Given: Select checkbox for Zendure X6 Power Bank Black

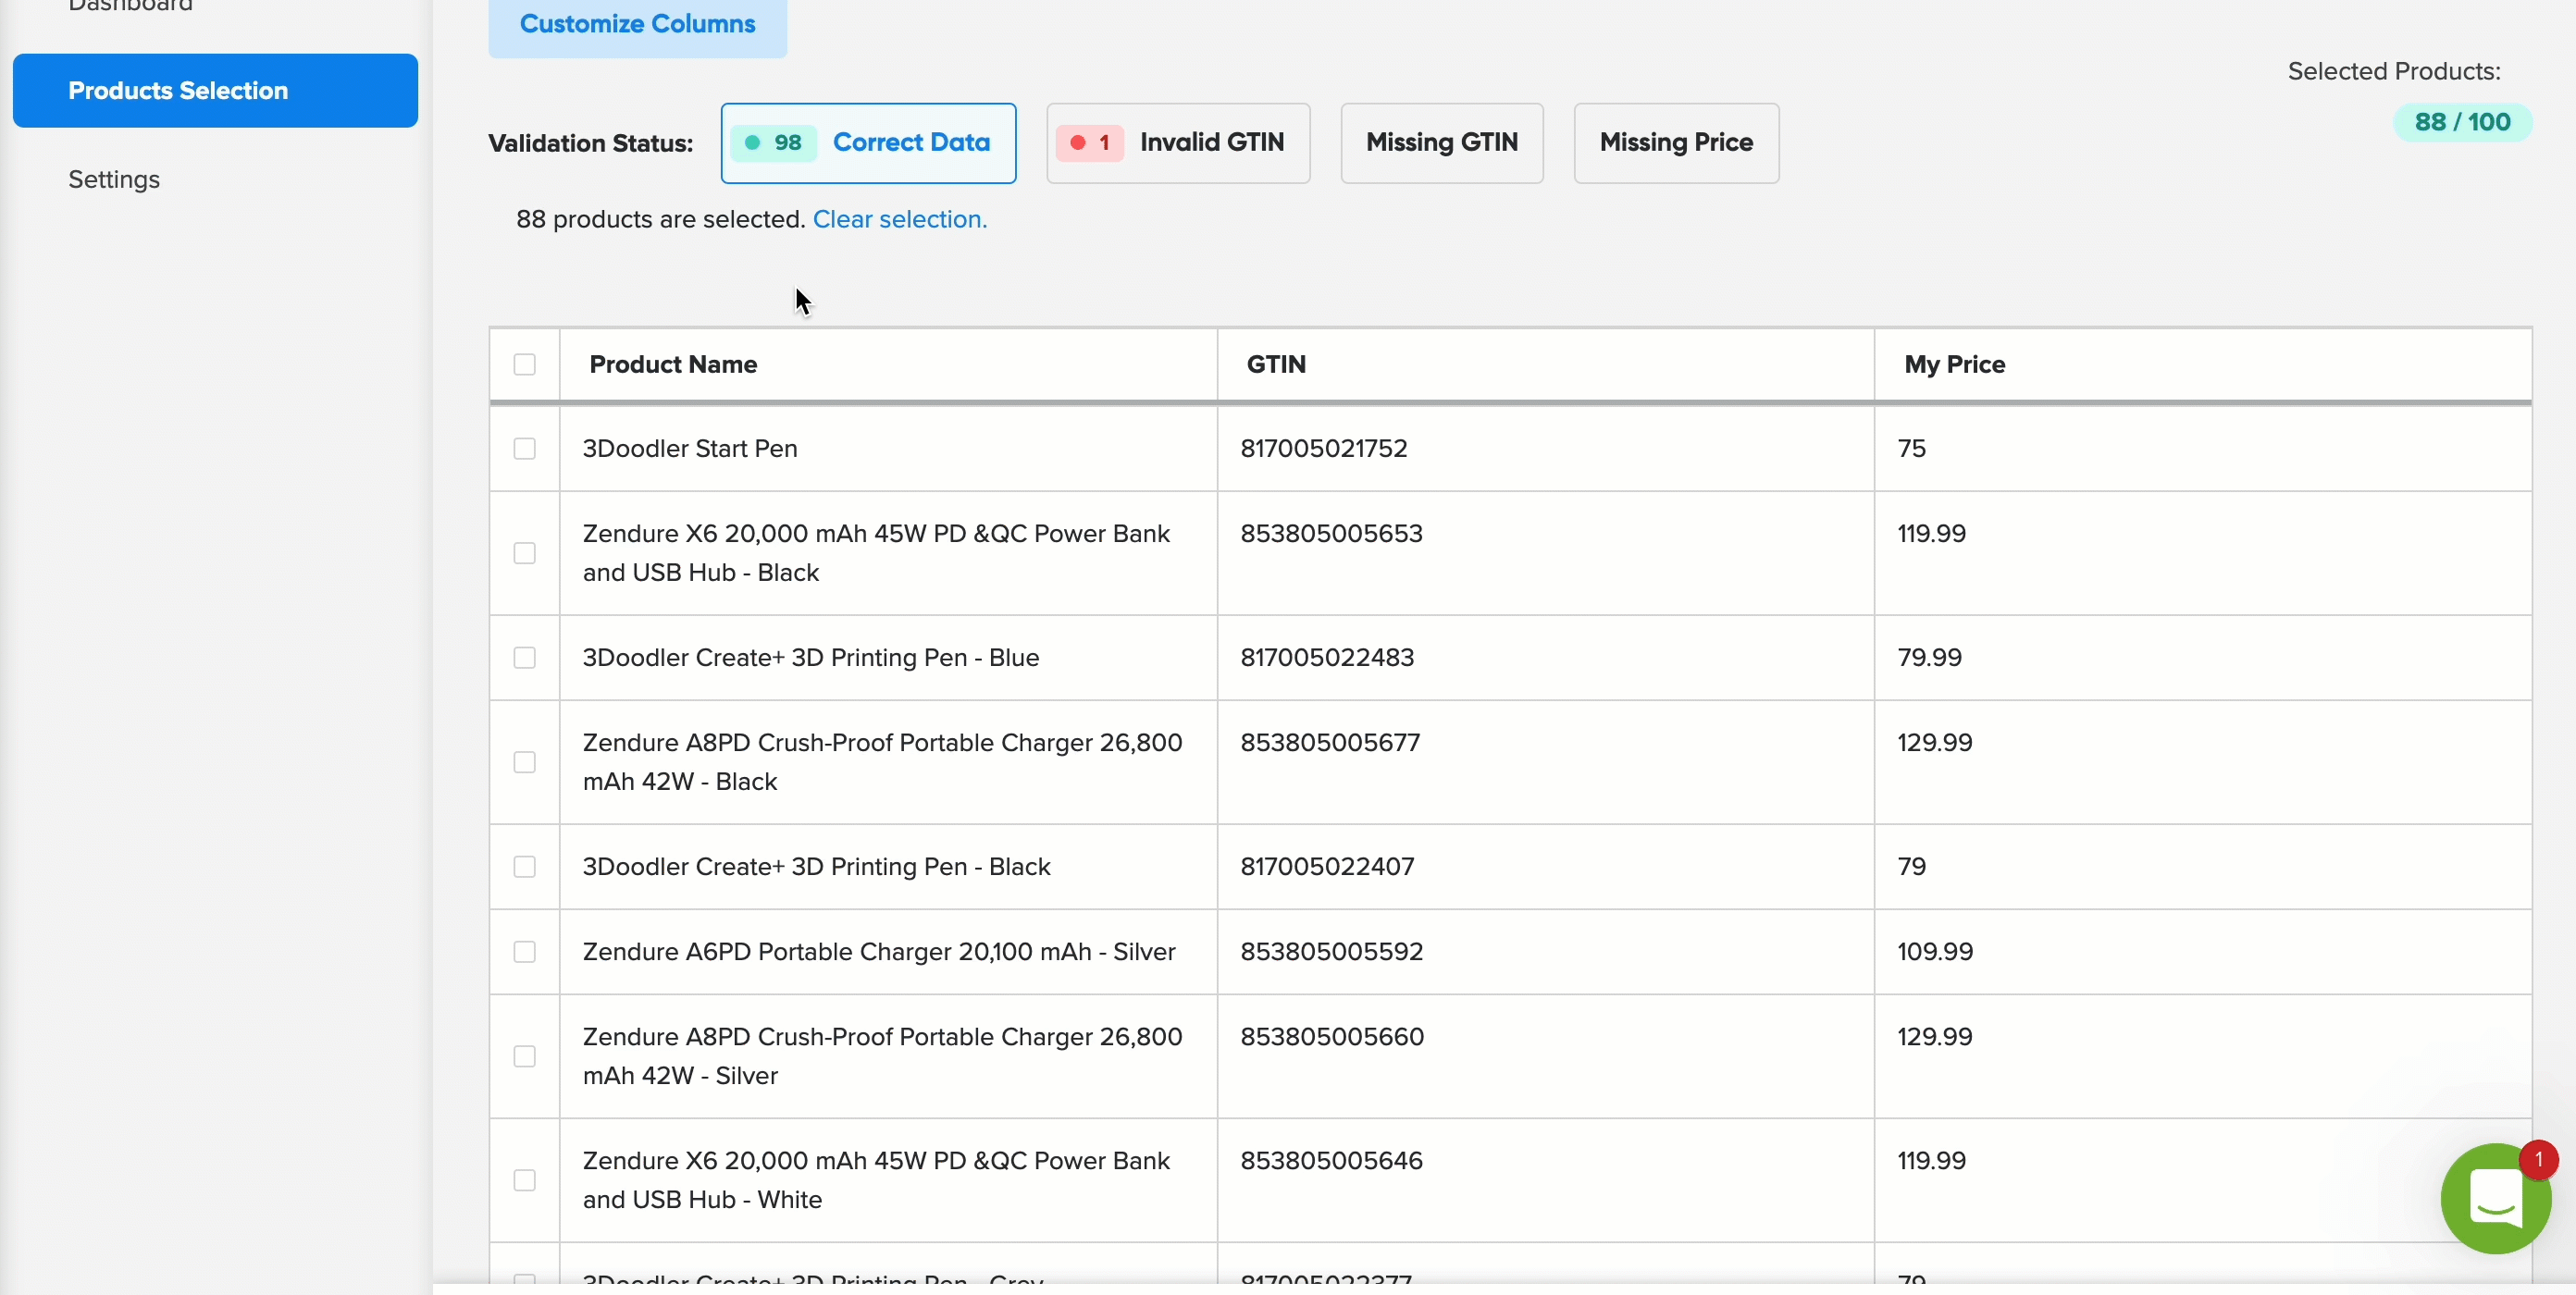Looking at the screenshot, I should tap(524, 553).
